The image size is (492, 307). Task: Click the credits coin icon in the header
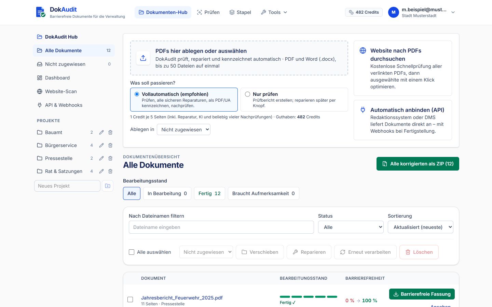[351, 12]
